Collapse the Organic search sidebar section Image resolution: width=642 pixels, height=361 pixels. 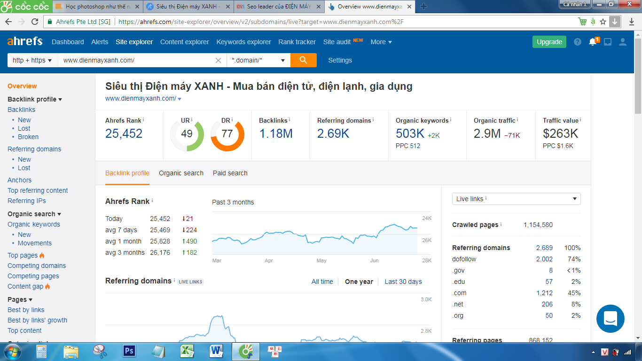pyautogui.click(x=34, y=214)
